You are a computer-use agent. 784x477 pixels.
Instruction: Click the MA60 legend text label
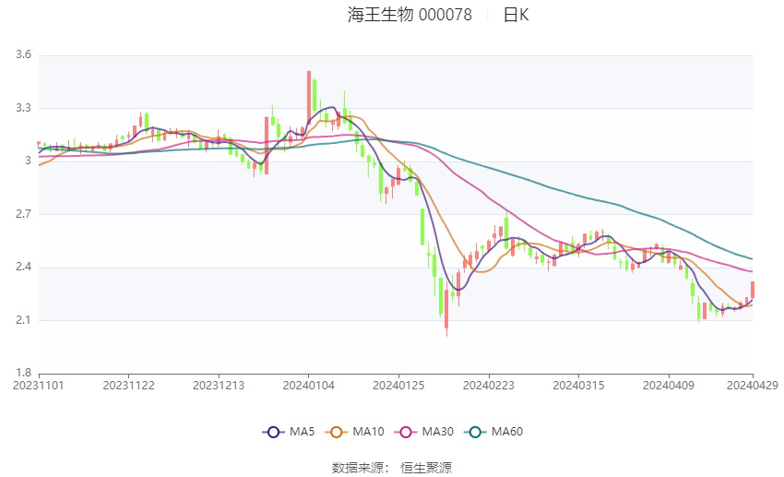click(507, 432)
